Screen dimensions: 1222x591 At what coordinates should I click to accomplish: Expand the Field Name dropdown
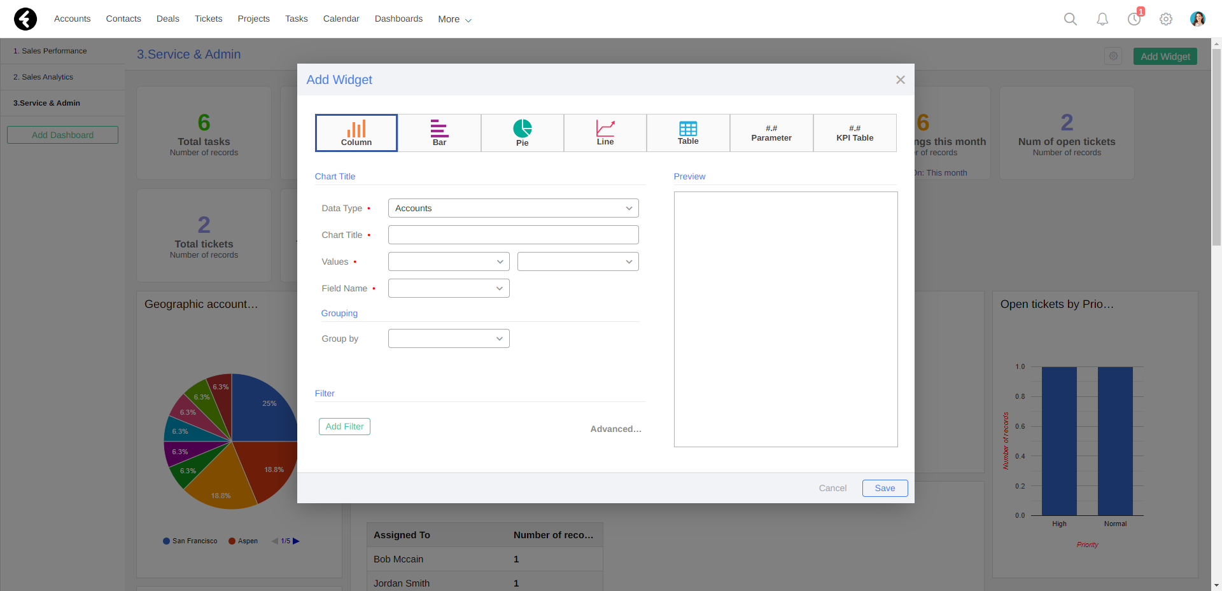click(x=449, y=288)
